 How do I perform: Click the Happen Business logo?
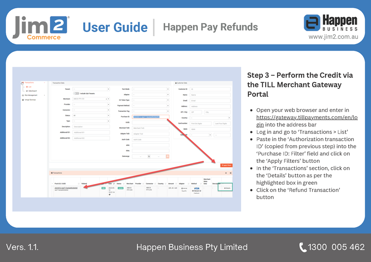[x=331, y=23]
